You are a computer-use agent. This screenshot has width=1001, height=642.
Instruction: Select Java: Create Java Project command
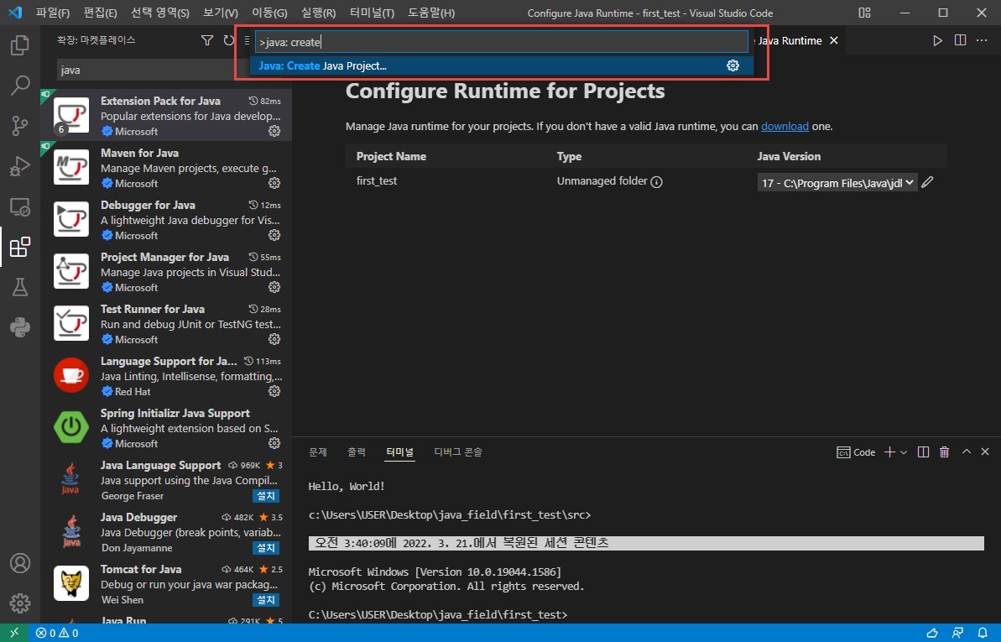(x=501, y=65)
